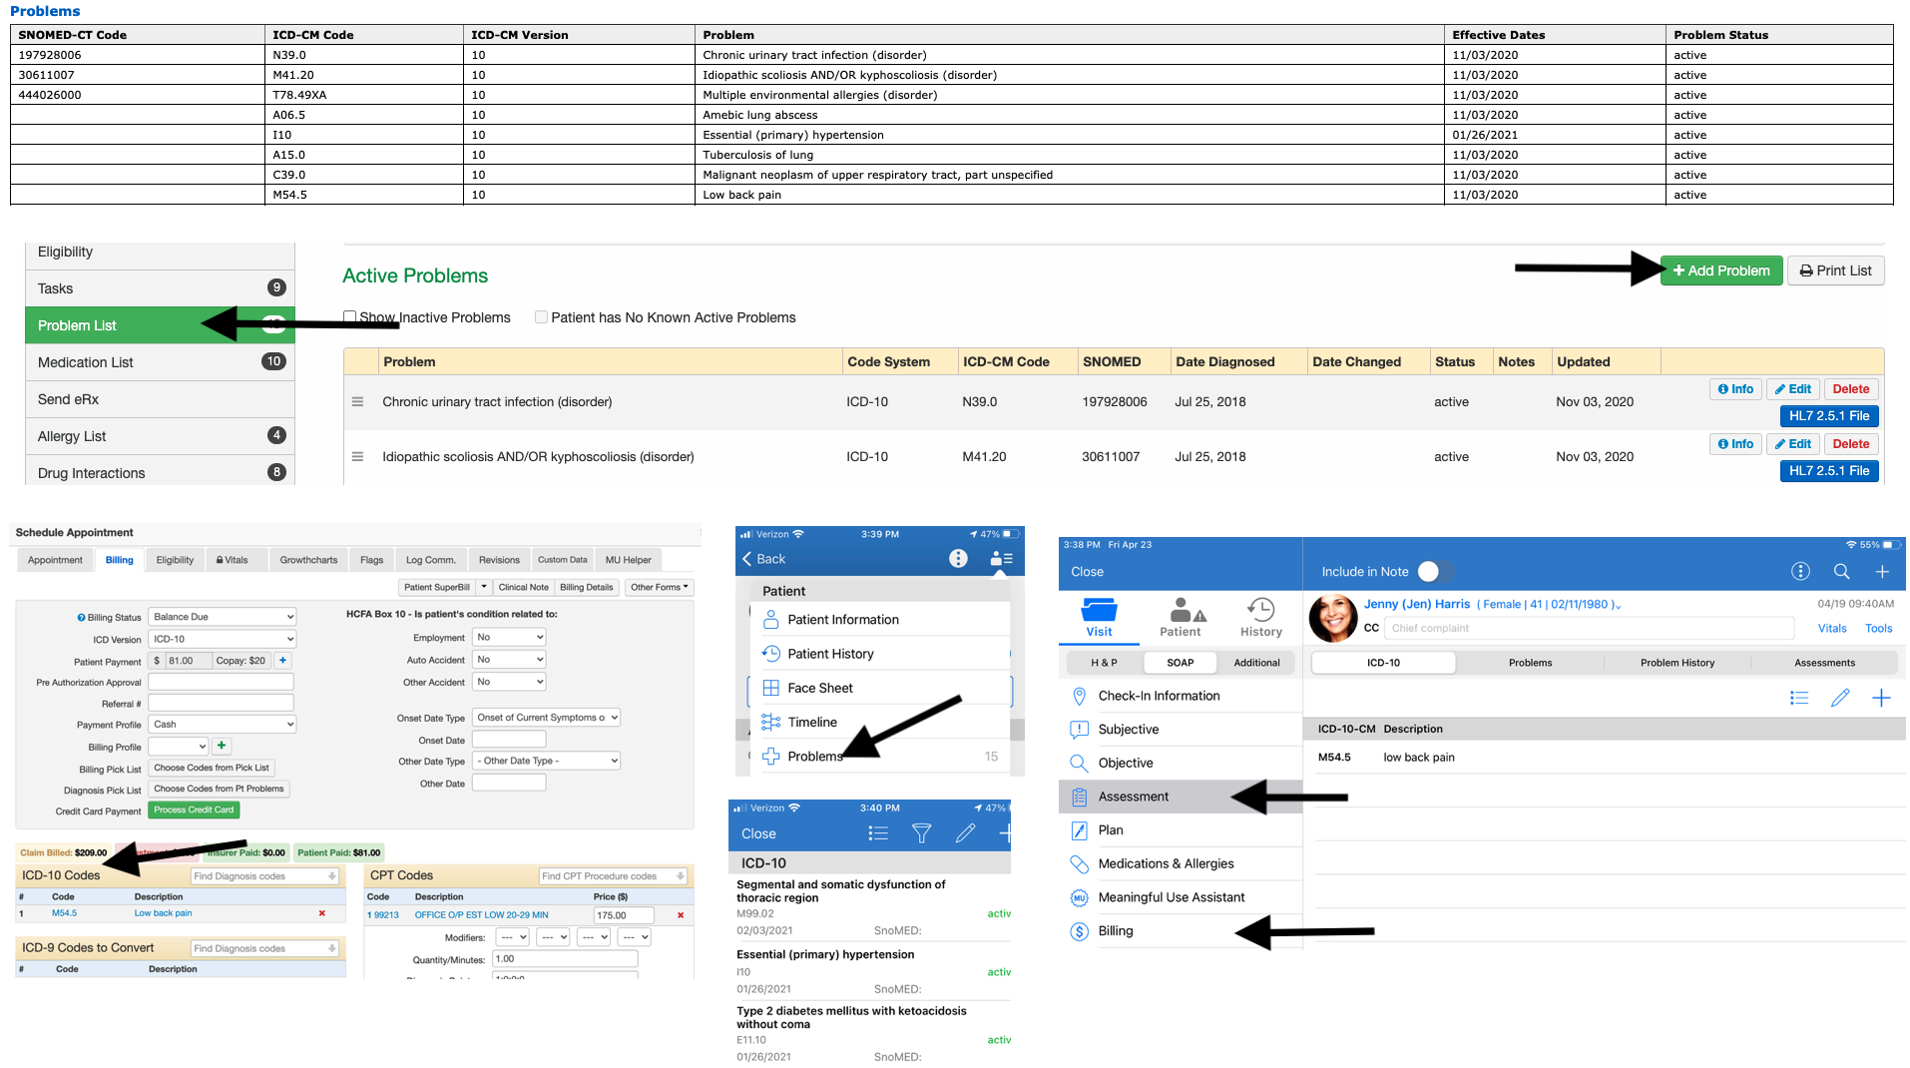
Task: Click Edit for Chronic urinary tract infection
Action: point(1792,389)
